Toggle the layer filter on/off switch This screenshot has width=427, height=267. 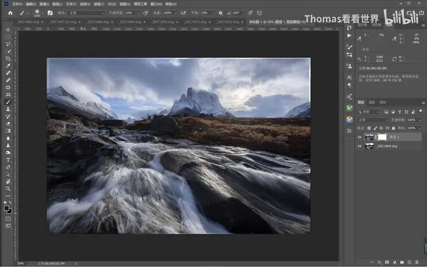[421, 111]
